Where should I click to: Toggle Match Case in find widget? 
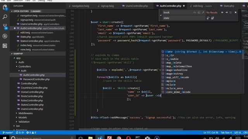pyautogui.click(x=195, y=12)
